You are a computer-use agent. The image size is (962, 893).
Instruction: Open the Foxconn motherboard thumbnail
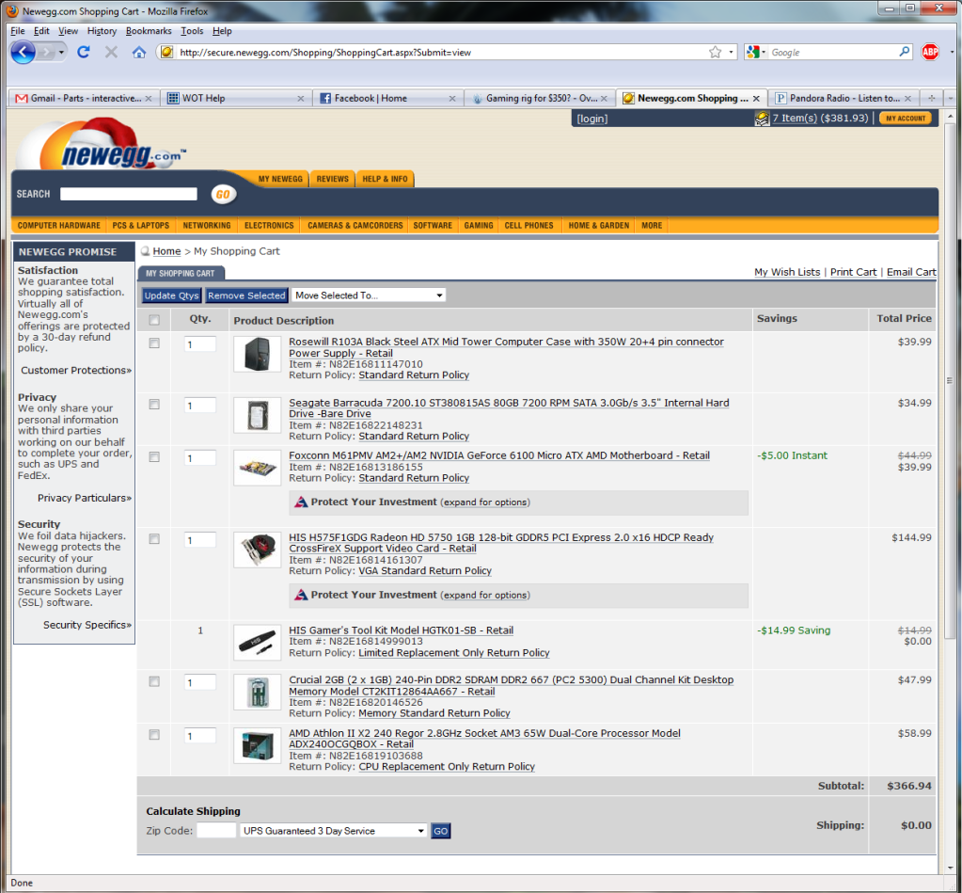coord(257,469)
